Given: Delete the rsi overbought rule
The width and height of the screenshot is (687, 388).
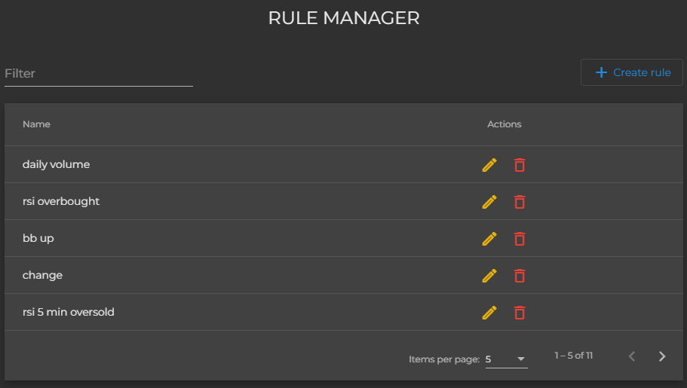Looking at the screenshot, I should [520, 202].
